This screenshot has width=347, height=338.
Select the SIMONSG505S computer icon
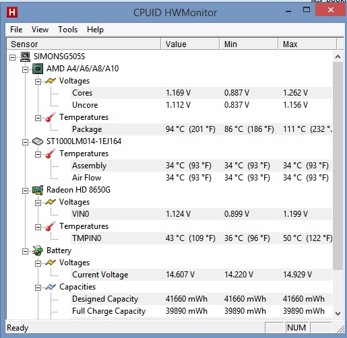coord(25,57)
